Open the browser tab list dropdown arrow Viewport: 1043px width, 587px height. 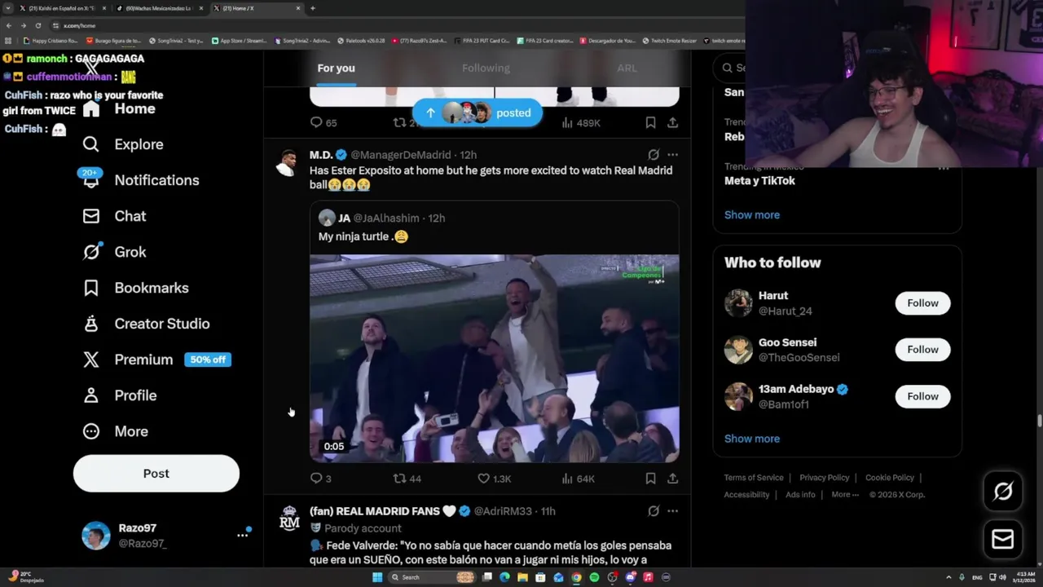9,8
